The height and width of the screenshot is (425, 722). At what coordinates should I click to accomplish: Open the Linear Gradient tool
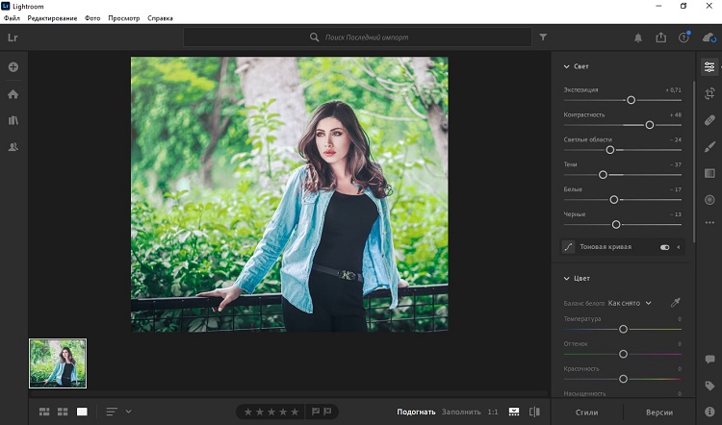(709, 172)
